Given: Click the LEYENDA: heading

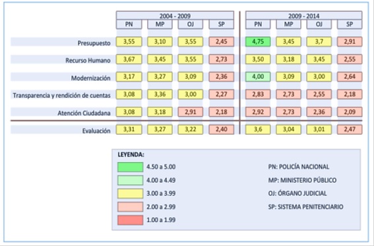Looking at the screenshot, I should tap(131, 155).
